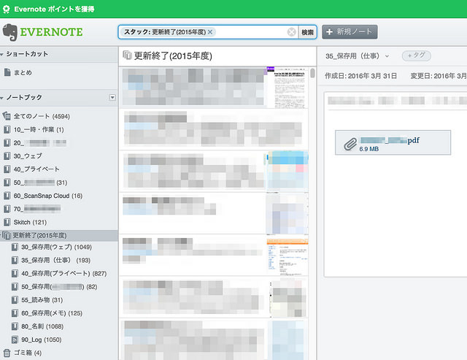The height and width of the screenshot is (360, 467).
Task: Click the 検索 search button
Action: coord(307,32)
